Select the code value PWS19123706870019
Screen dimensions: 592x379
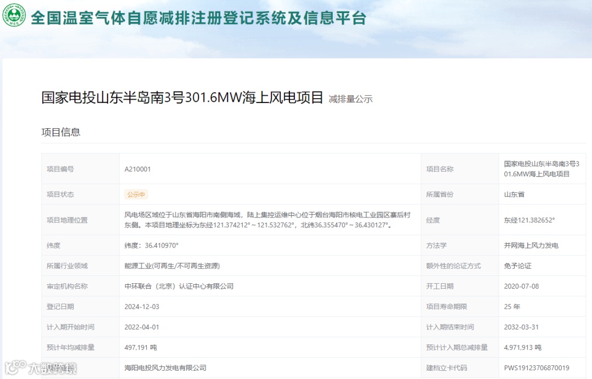537,367
